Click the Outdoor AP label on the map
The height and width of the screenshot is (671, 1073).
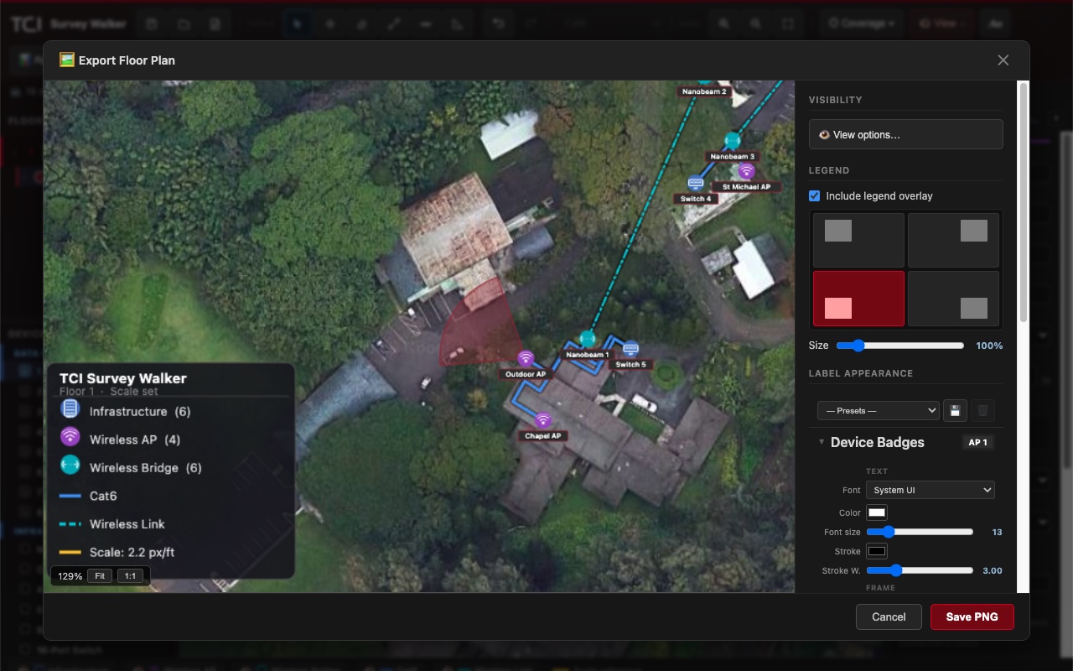(526, 374)
